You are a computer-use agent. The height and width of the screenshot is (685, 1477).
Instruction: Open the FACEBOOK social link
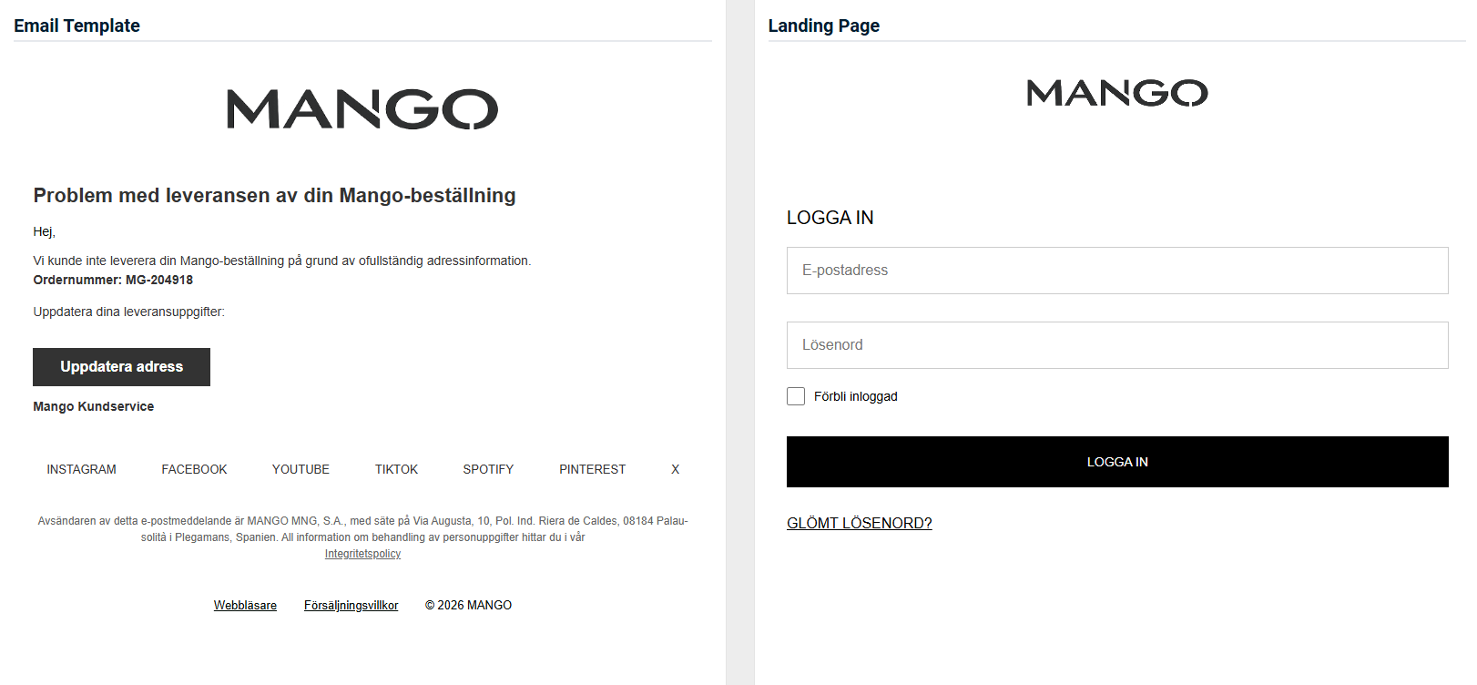click(194, 469)
